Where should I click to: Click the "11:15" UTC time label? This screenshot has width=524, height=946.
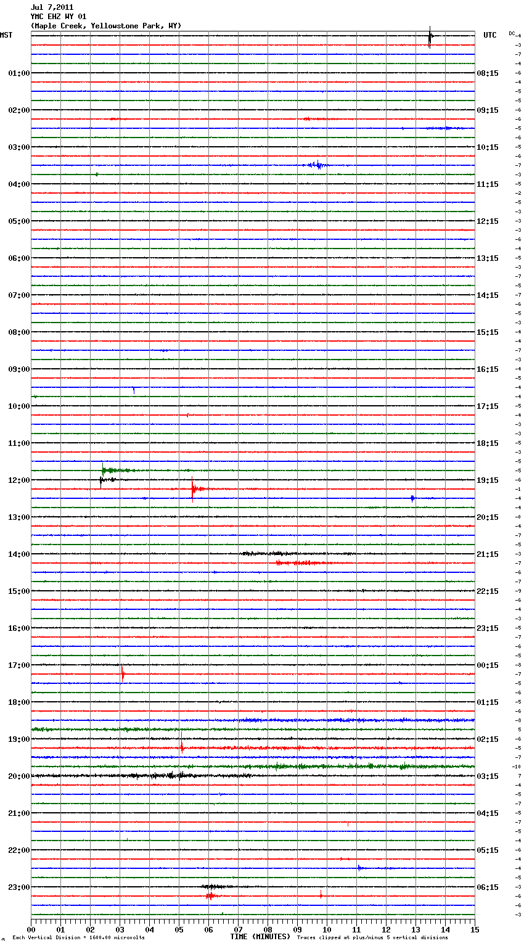click(x=488, y=184)
